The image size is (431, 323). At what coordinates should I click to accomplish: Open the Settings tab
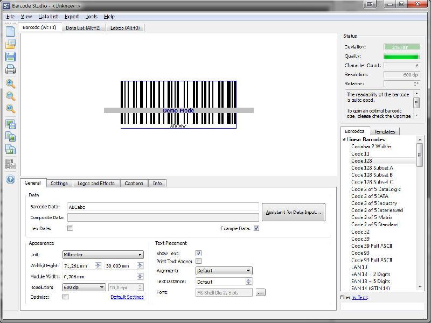tap(59, 184)
